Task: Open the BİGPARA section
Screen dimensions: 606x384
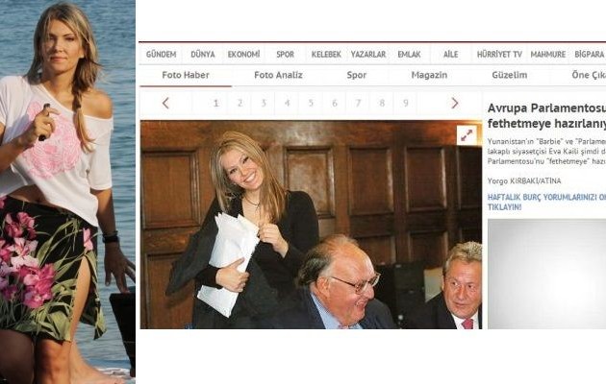Action: click(x=590, y=55)
